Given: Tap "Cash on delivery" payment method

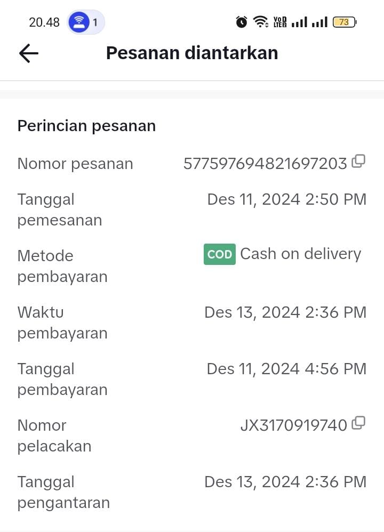Looking at the screenshot, I should (x=300, y=254).
